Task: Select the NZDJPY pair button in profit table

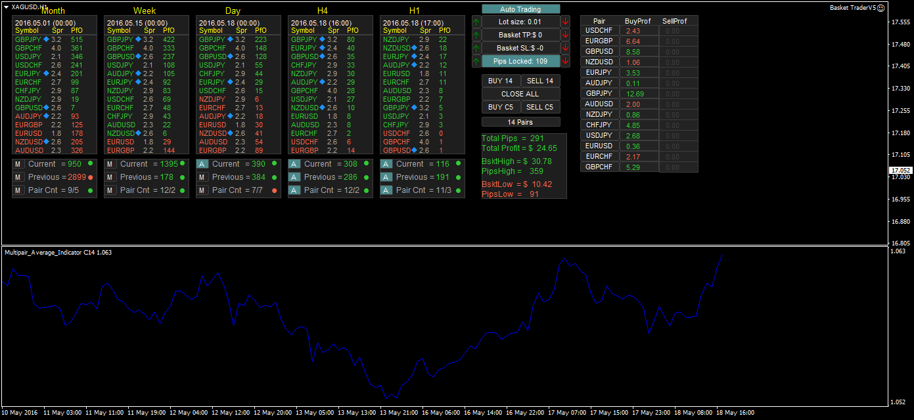Action: click(599, 115)
